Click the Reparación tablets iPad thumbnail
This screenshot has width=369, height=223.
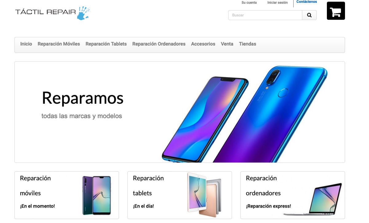(204, 194)
